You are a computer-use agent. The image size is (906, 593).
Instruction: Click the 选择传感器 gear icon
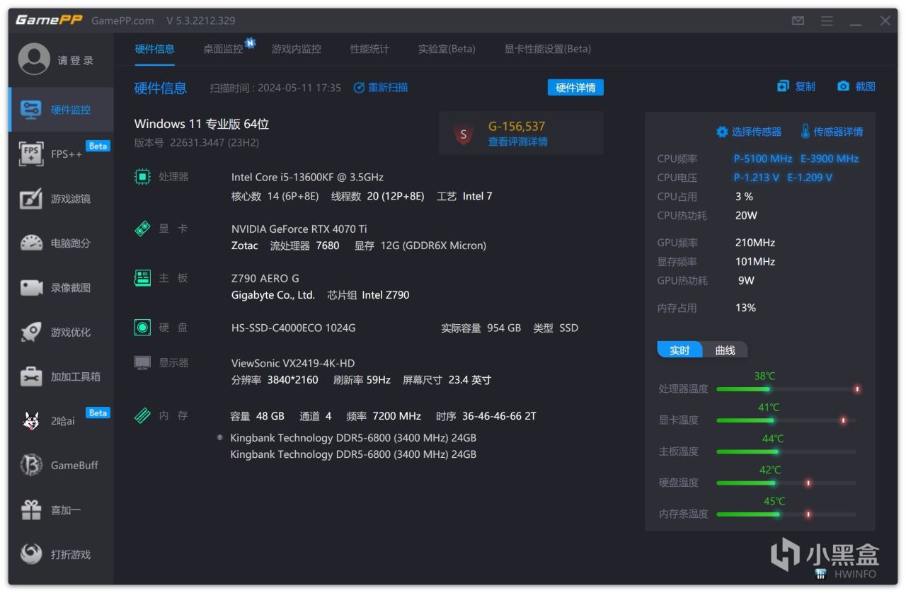point(722,132)
